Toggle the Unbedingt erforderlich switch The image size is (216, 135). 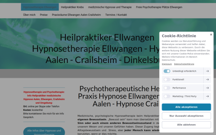click(x=167, y=71)
